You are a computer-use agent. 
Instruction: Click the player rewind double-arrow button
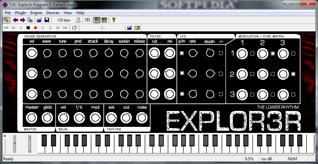click(x=13, y=28)
